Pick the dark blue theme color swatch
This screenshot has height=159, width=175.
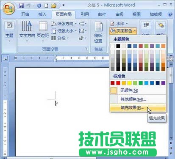(x=129, y=46)
